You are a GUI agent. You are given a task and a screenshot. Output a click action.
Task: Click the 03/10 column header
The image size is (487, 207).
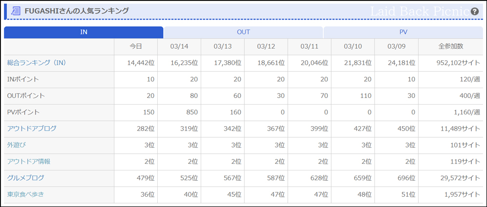[x=353, y=47]
